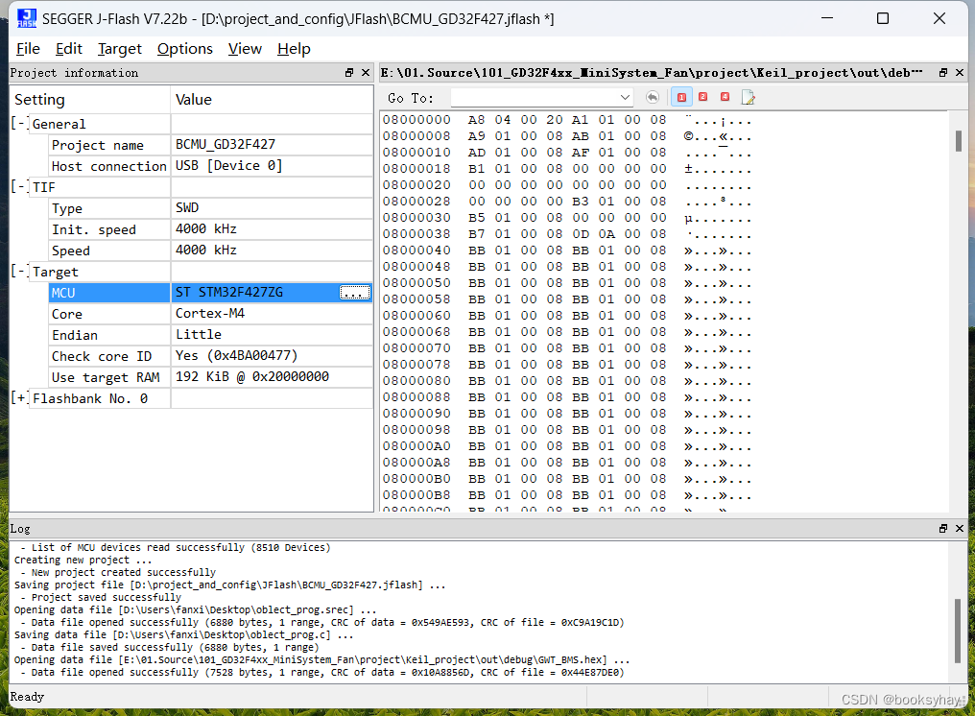Click hex address 08000038 row

(x=566, y=234)
